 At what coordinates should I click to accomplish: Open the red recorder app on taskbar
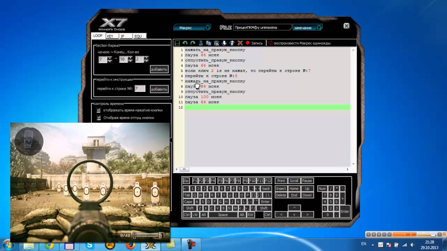point(191,245)
